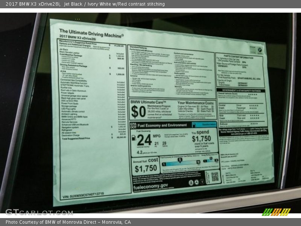This screenshot has width=301, height=226.
Task: Click the 'Navigation system' line
Action: tap(70, 127)
